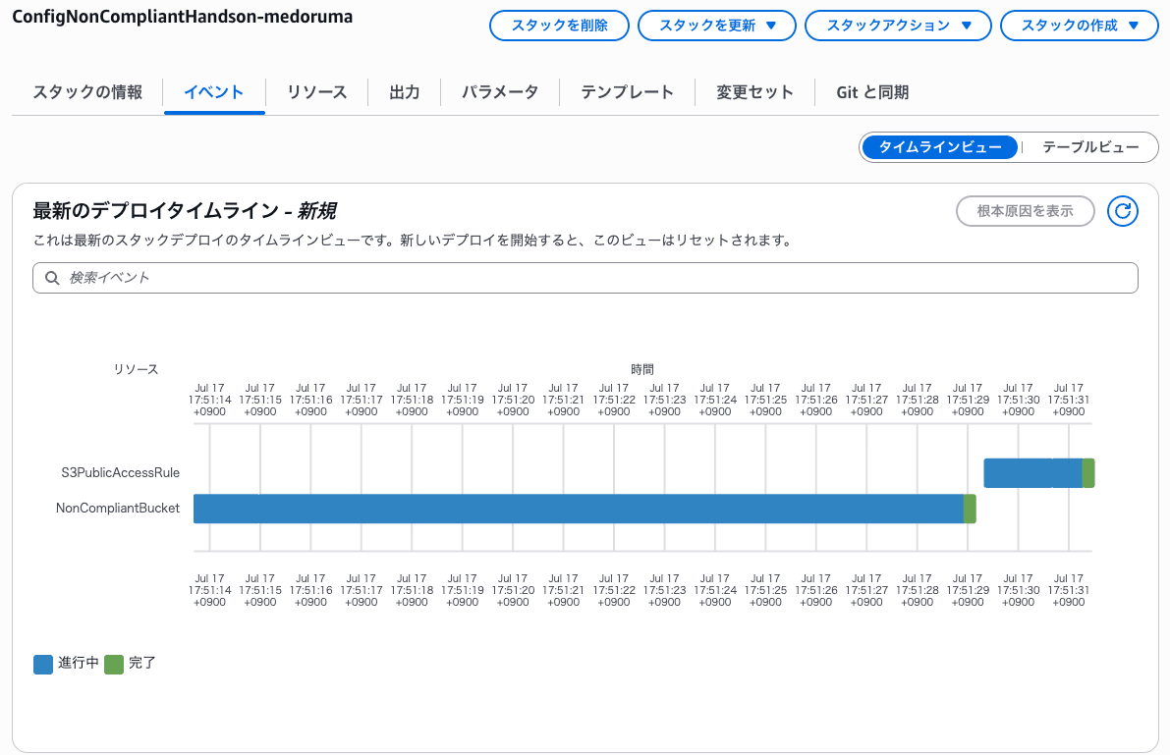This screenshot has height=755, width=1170.
Task: Click the S3PublicAccessRule resource label
Action: point(120,472)
